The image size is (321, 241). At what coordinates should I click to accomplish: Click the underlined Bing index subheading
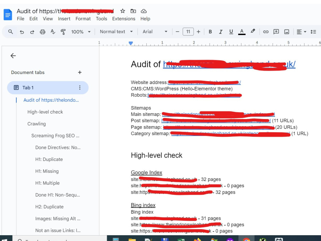(x=143, y=205)
